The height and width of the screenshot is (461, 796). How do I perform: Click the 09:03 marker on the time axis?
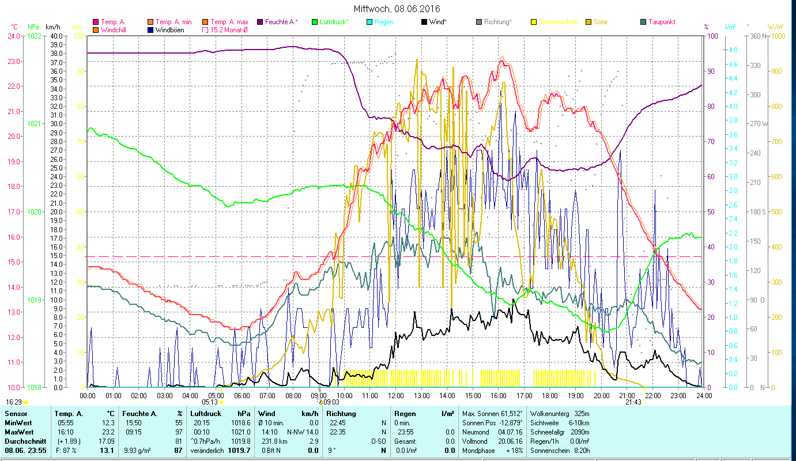click(330, 402)
